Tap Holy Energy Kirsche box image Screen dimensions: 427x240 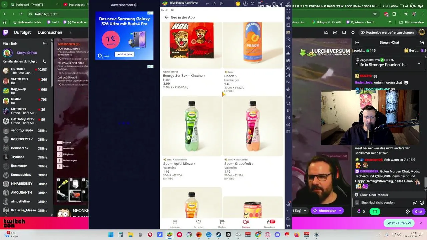pos(192,45)
